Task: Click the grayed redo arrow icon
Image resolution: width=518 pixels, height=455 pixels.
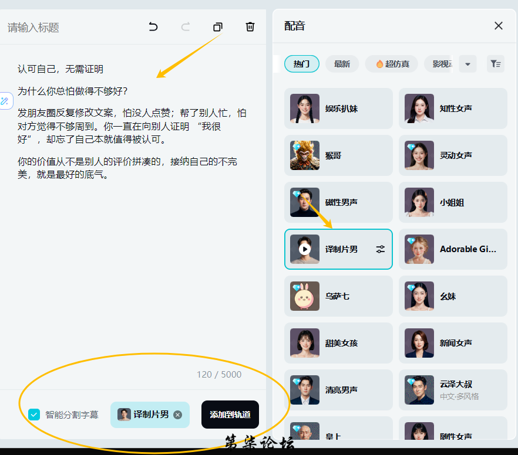Action: 186,27
